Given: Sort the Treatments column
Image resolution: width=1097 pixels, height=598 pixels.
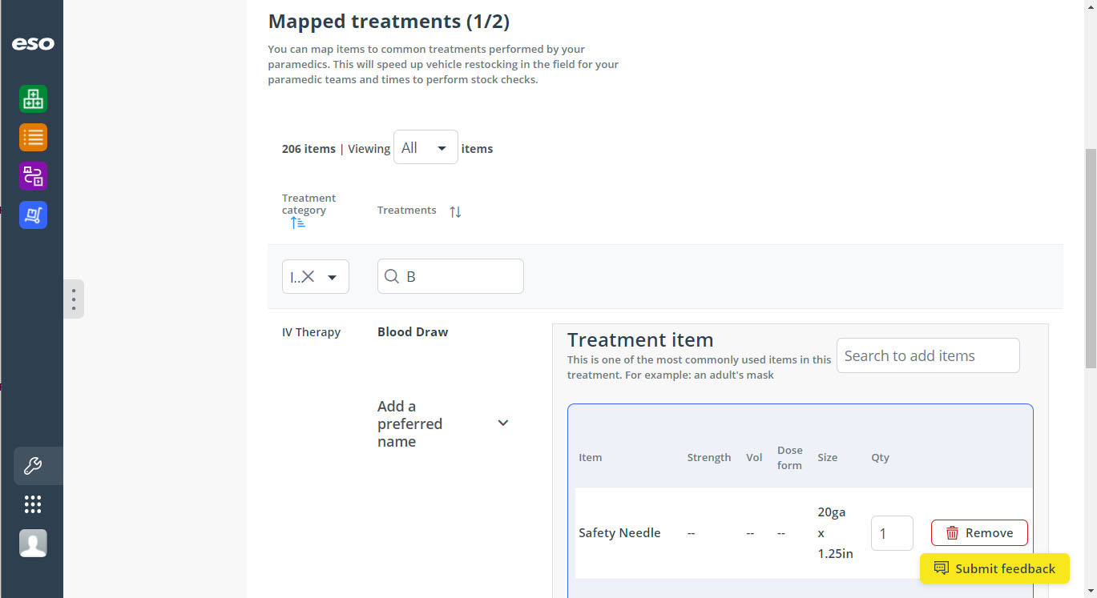Looking at the screenshot, I should coord(455,211).
